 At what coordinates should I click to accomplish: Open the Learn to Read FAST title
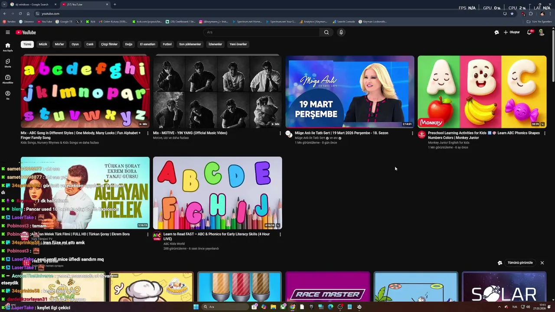click(x=216, y=236)
